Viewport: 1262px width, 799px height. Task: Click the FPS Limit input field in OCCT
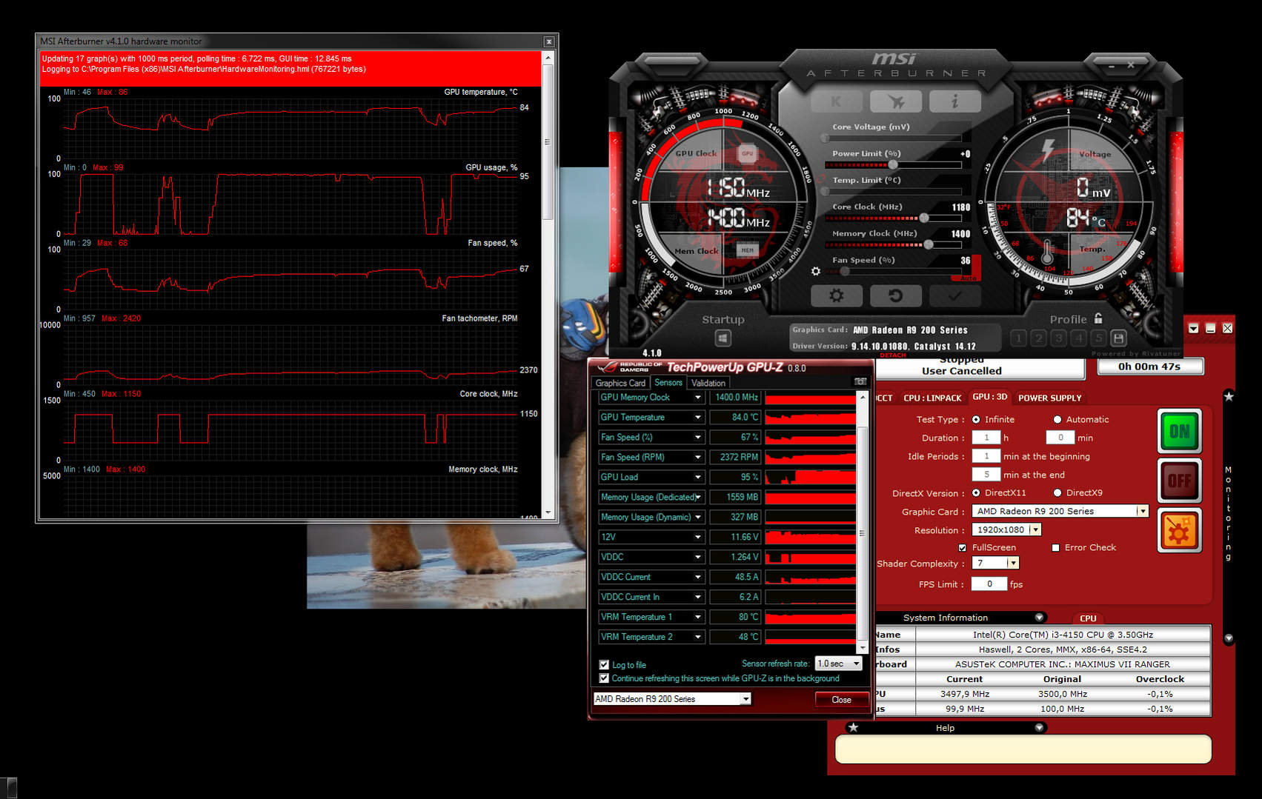(989, 584)
